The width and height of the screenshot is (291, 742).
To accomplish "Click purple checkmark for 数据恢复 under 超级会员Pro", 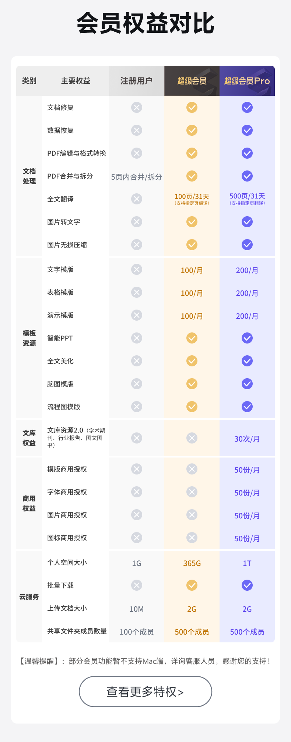I will [247, 130].
